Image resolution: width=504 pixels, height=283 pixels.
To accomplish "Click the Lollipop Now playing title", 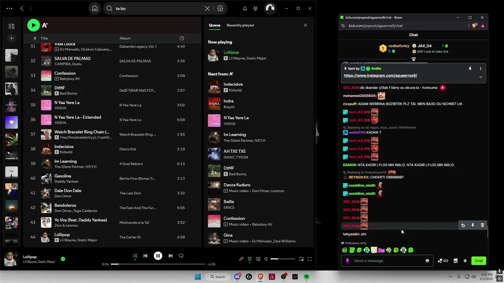I will 231,52.
